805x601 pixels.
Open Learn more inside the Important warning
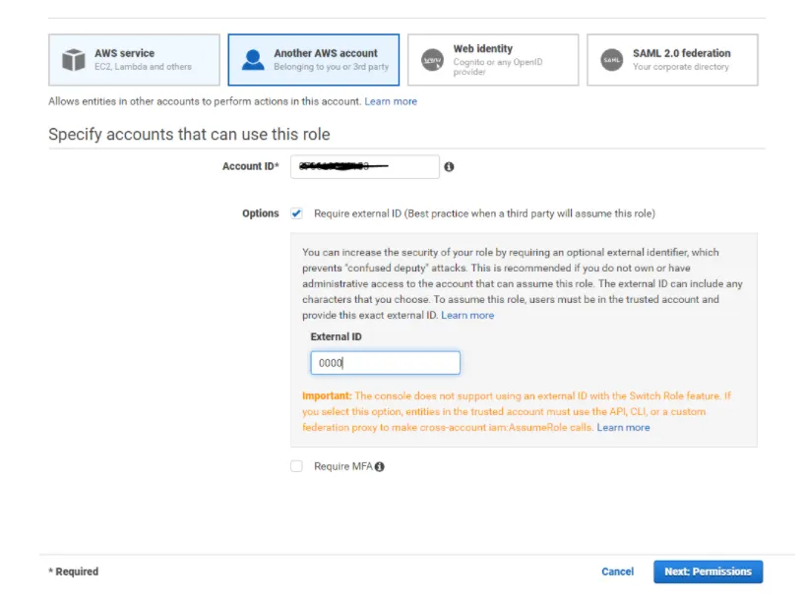pos(624,427)
